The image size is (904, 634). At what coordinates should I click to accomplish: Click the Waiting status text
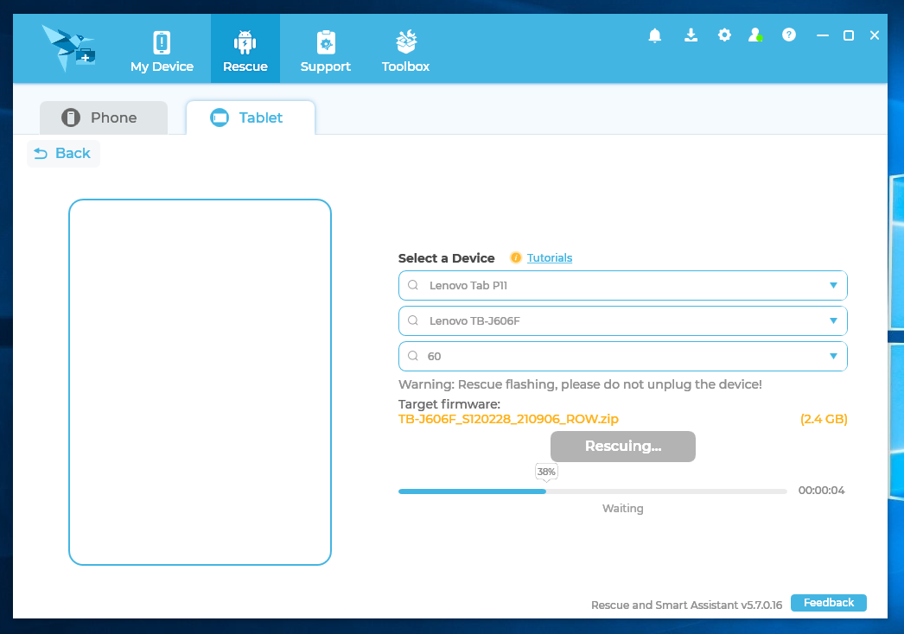[x=622, y=509]
